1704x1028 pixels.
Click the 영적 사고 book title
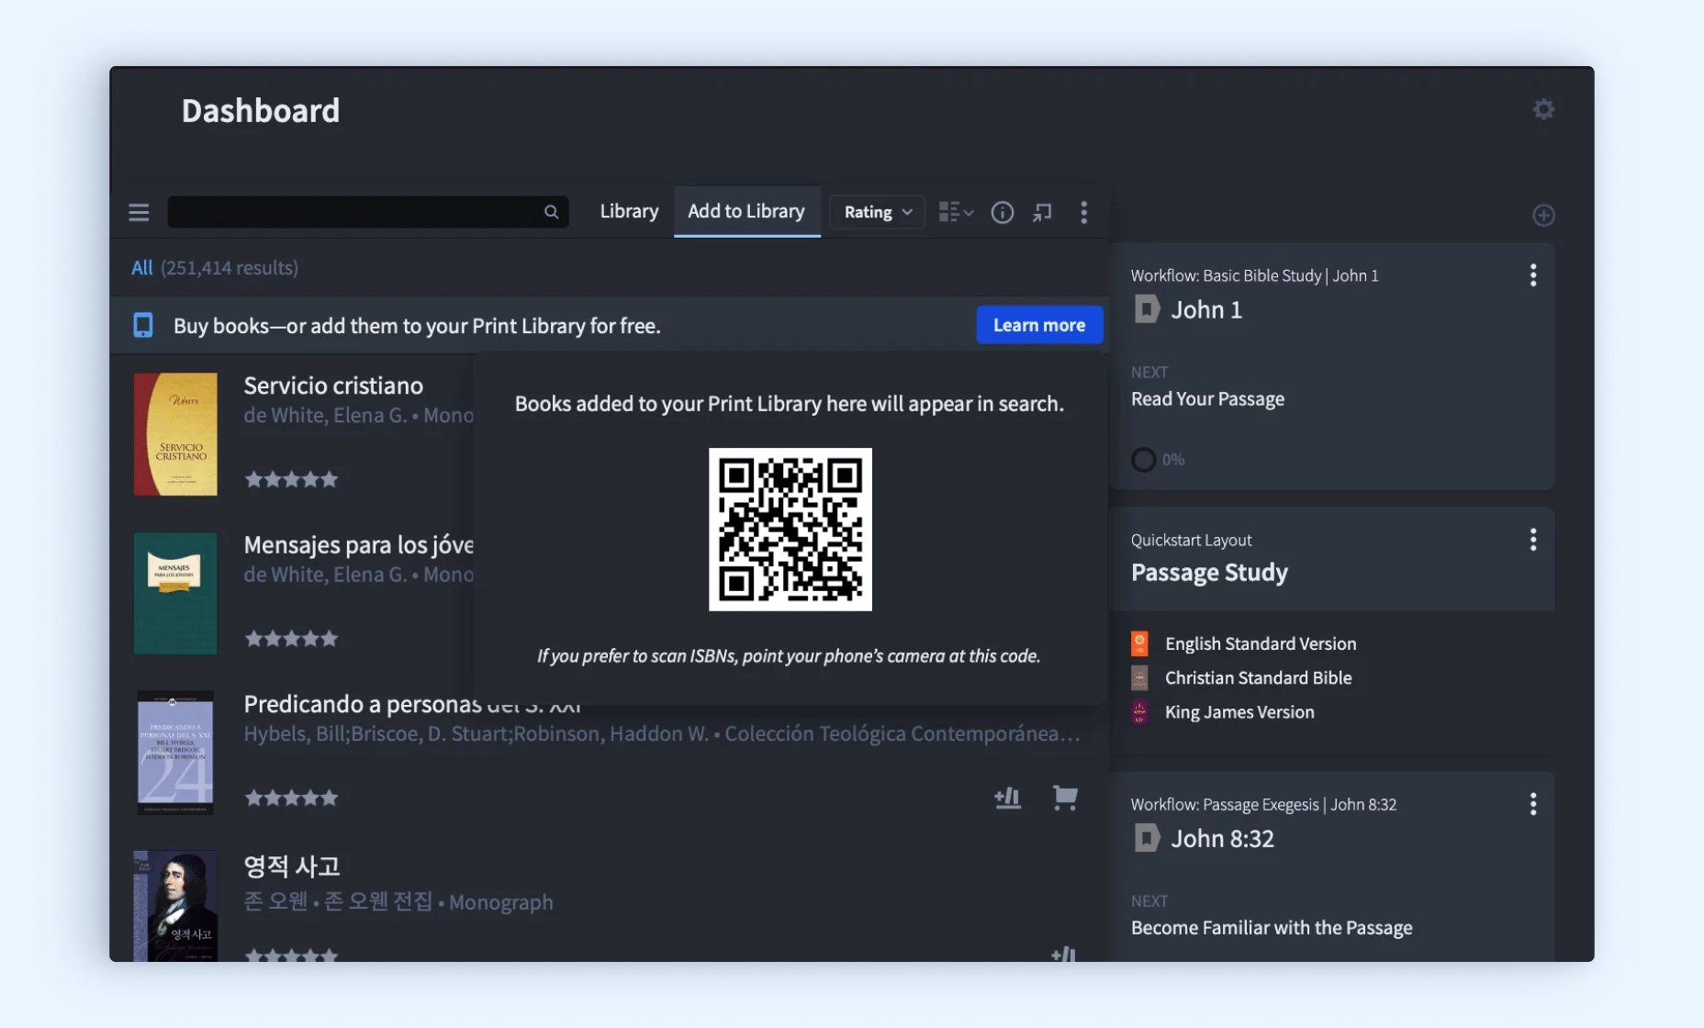click(292, 866)
